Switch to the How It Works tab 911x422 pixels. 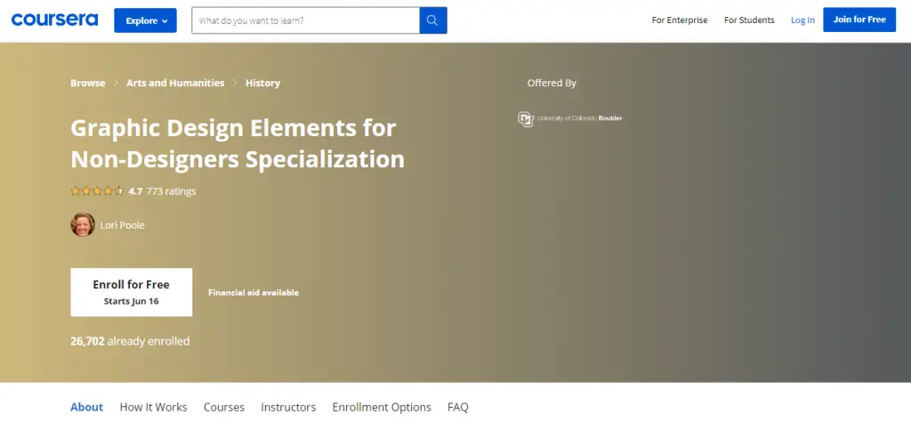pos(153,407)
